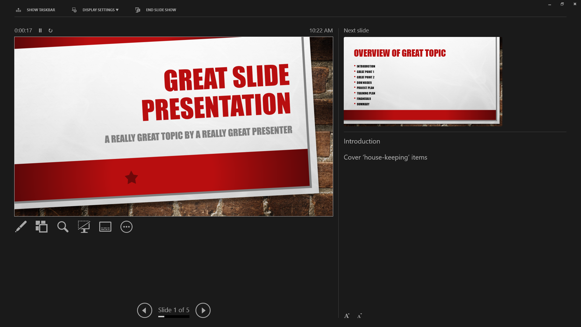Advance to the next slide arrow
Image resolution: width=581 pixels, height=327 pixels.
(x=203, y=310)
